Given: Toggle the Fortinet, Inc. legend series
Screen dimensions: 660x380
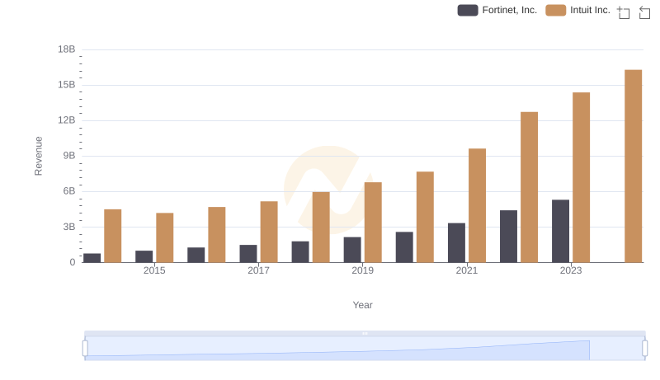Looking at the screenshot, I should 497,10.
